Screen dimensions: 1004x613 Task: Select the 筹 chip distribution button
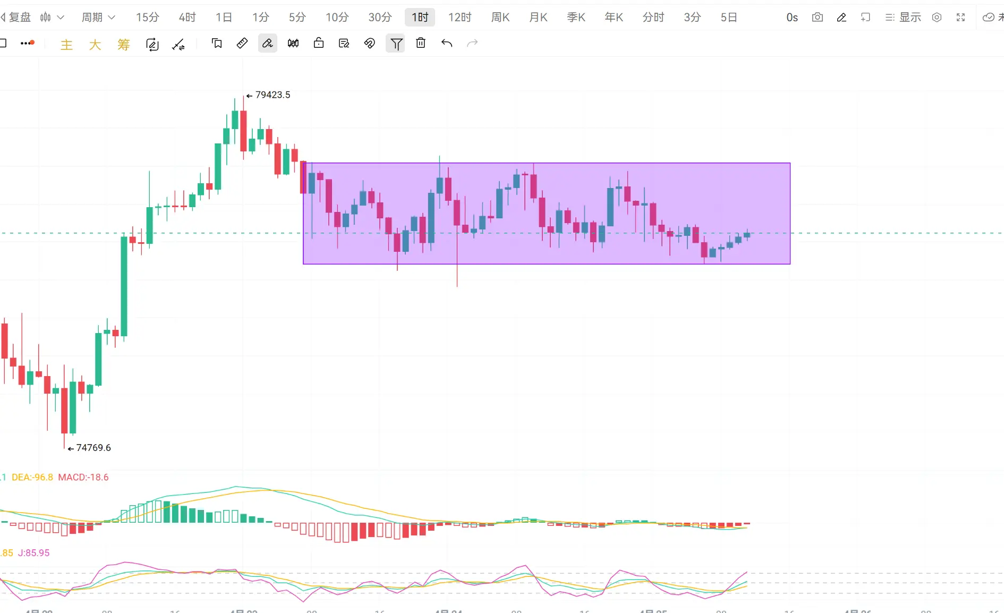pyautogui.click(x=124, y=45)
